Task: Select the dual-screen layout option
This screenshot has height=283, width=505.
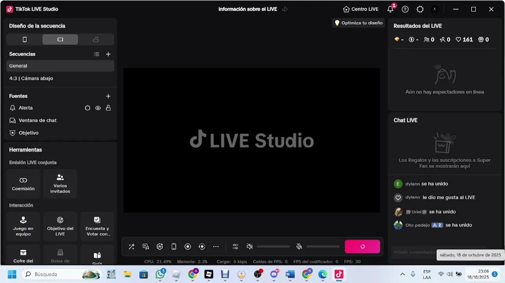Action: [96, 39]
